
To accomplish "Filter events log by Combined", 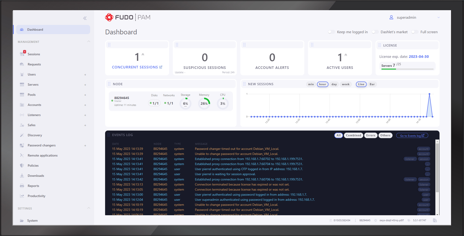I will (x=353, y=135).
